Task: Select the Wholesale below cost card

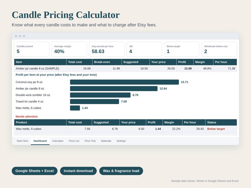Action: tap(219, 49)
